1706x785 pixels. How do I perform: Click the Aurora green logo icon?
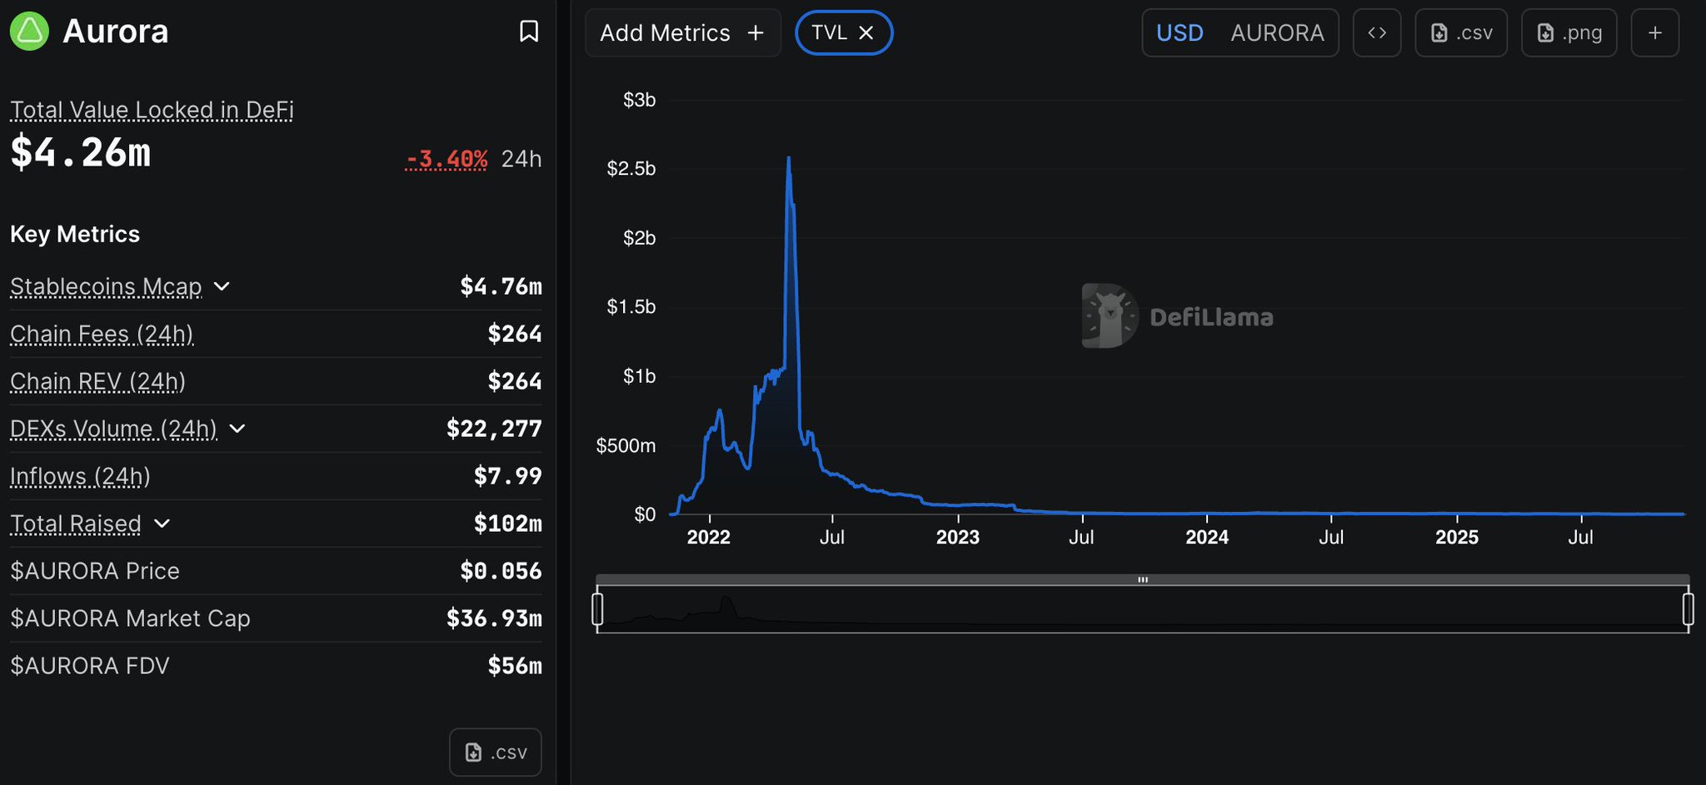(x=29, y=32)
